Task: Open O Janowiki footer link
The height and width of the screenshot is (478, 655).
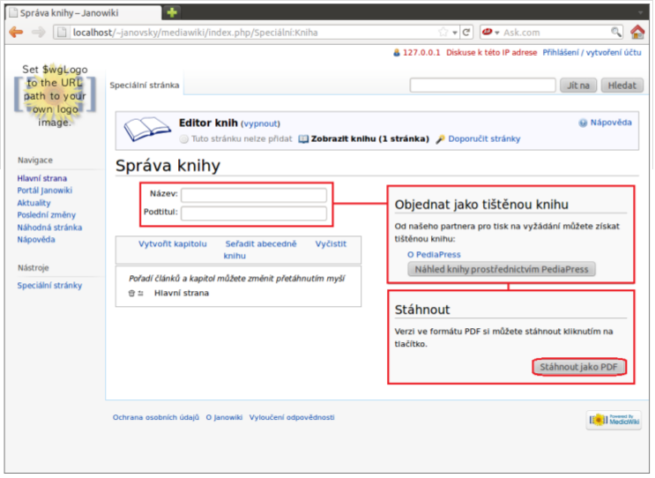Action: coord(224,417)
